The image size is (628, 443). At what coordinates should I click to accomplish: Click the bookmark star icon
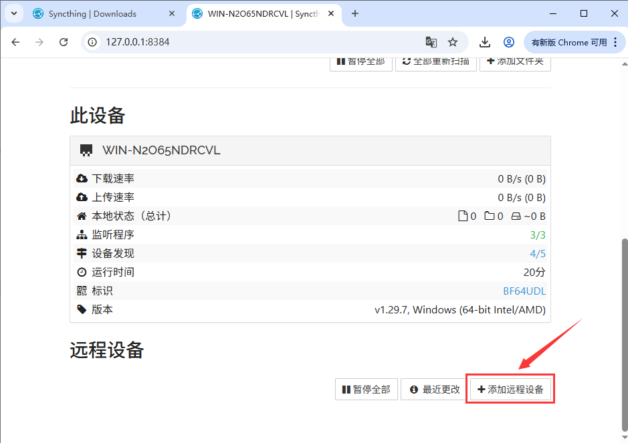453,41
